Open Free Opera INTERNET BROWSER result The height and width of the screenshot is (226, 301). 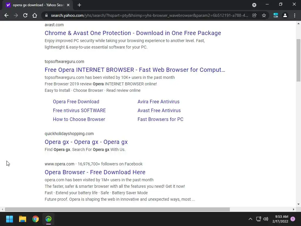135,69
